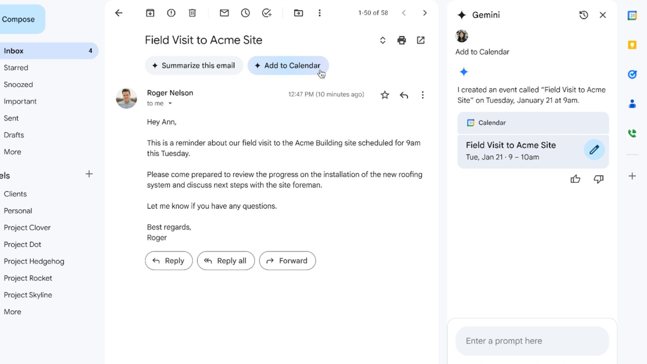647x364 pixels.
Task: Give thumbs up to Gemini response
Action: pos(575,179)
